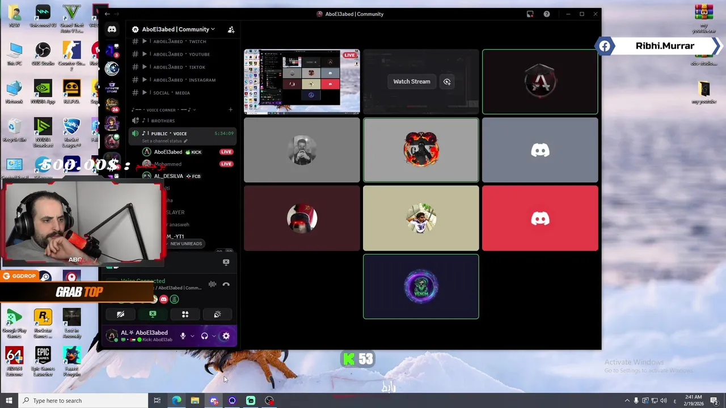The height and width of the screenshot is (408, 726).
Task: Open AL AboEl3abed user profile panel
Action: [x=141, y=336]
